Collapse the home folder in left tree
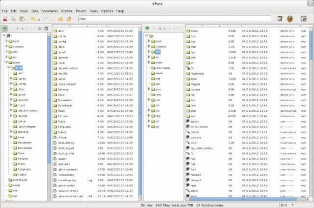 click(x=6, y=62)
